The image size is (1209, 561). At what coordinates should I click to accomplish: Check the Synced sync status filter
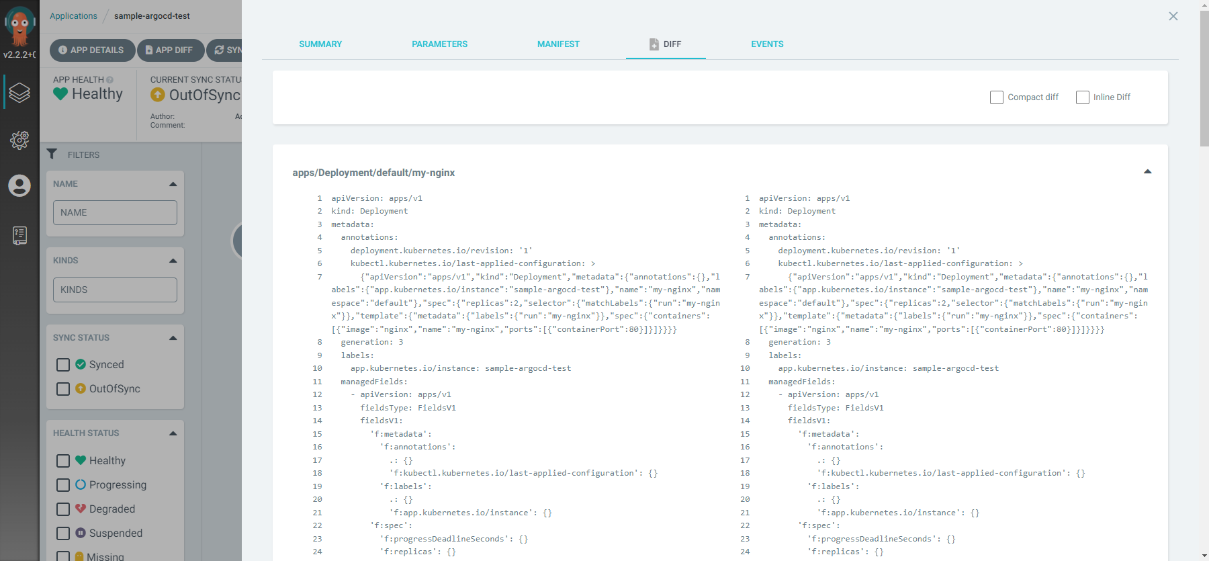pos(63,365)
